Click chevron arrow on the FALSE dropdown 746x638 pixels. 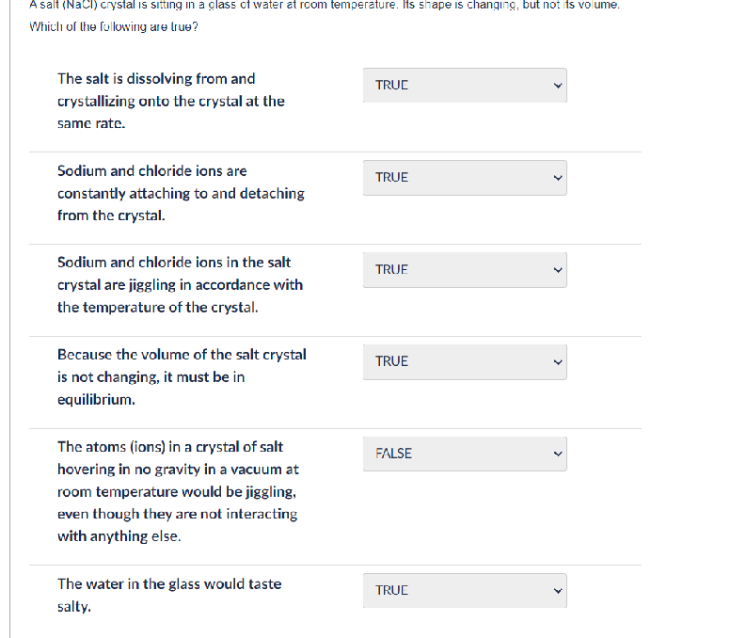click(x=558, y=454)
